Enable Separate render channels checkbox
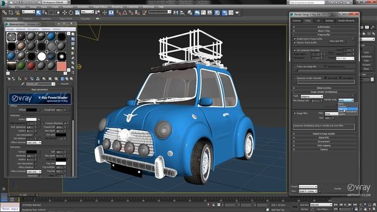This screenshot has width=377, height=212. tap(295, 78)
